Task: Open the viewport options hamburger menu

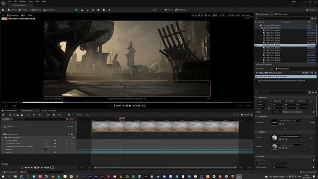Action: pos(3,15)
